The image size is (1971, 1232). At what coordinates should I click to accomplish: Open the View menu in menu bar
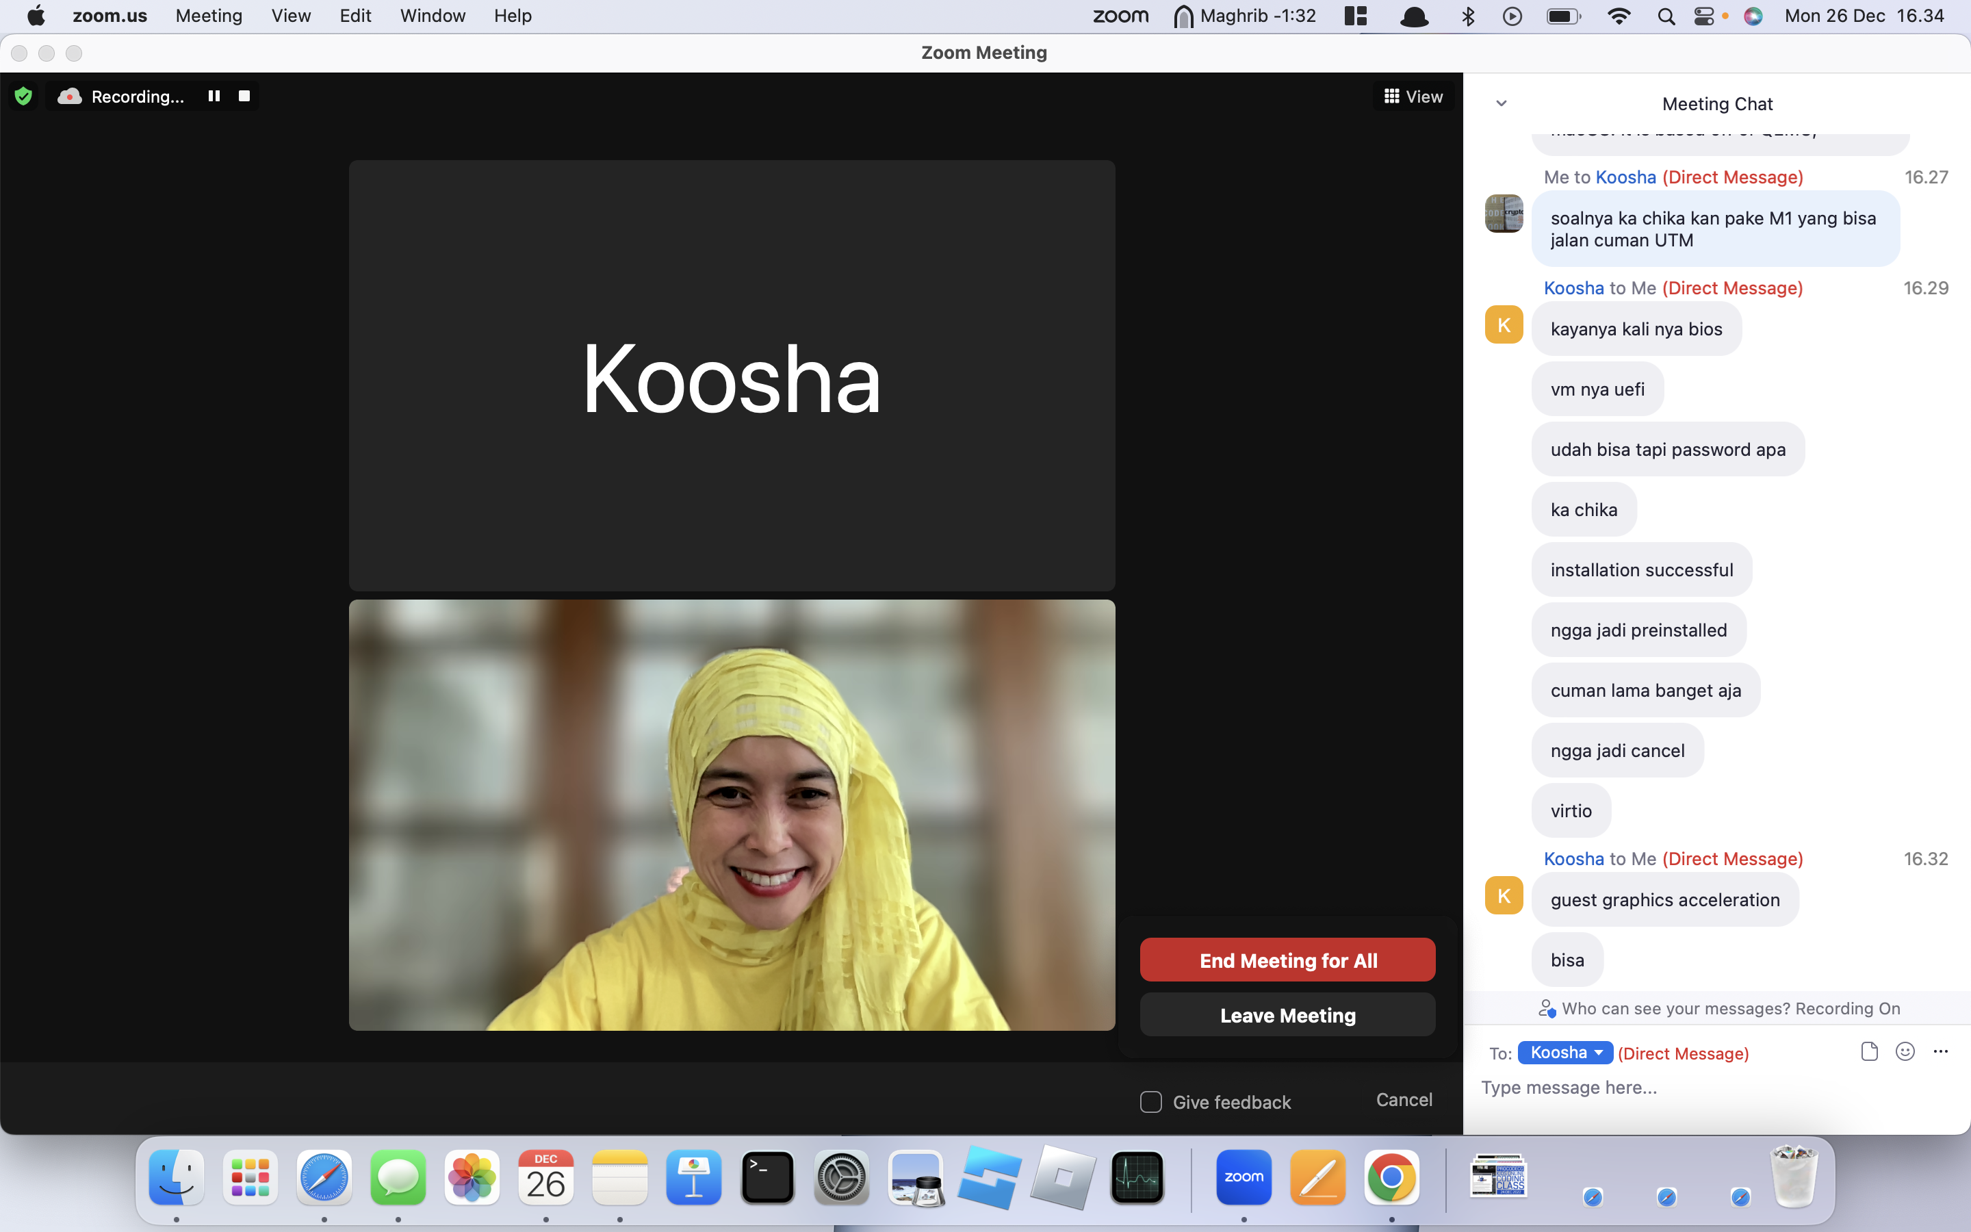[291, 16]
